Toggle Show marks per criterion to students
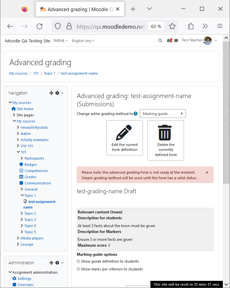 pos(78,269)
